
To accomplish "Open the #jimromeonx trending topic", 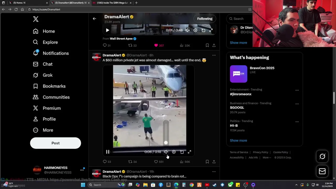I will [x=241, y=94].
